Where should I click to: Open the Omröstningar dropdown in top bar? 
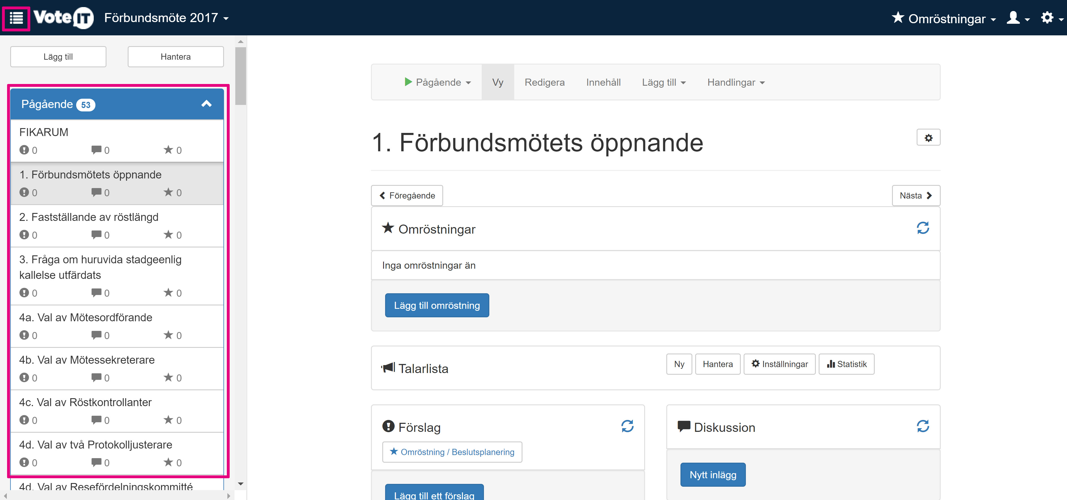pos(944,18)
